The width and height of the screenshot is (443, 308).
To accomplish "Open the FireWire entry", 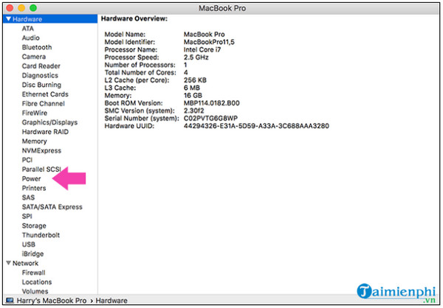I will coord(35,113).
